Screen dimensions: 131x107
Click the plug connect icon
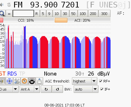coord(2,81)
